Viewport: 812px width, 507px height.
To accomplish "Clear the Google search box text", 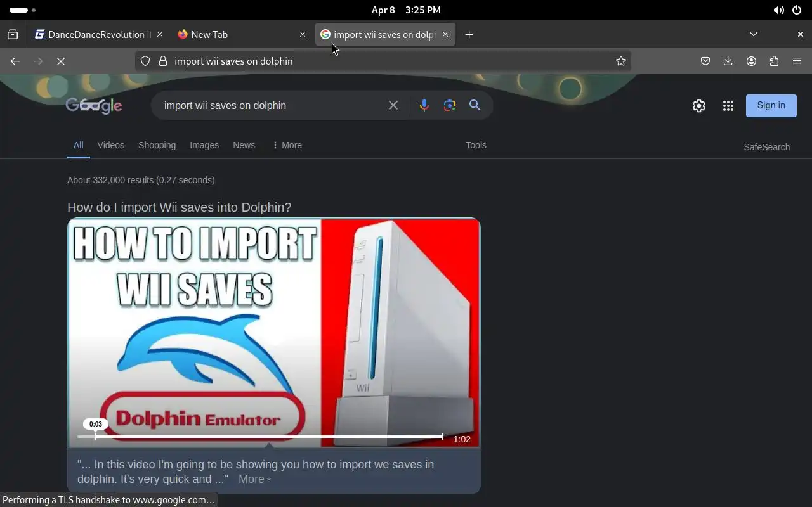I will [x=393, y=105].
